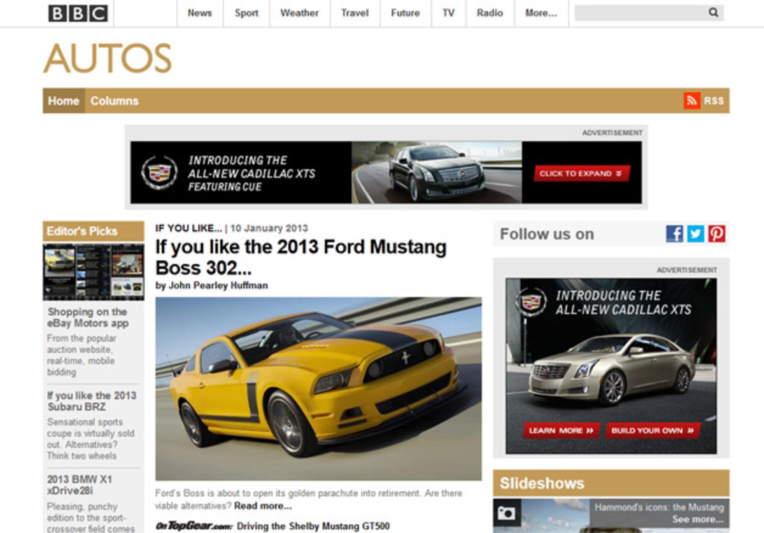764x533 pixels.
Task: Open the RSS feed
Action: coord(702,100)
